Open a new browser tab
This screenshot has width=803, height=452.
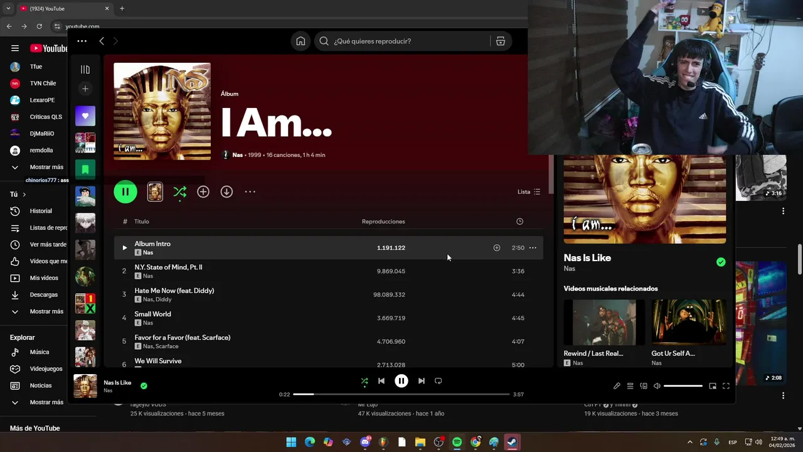(122, 9)
